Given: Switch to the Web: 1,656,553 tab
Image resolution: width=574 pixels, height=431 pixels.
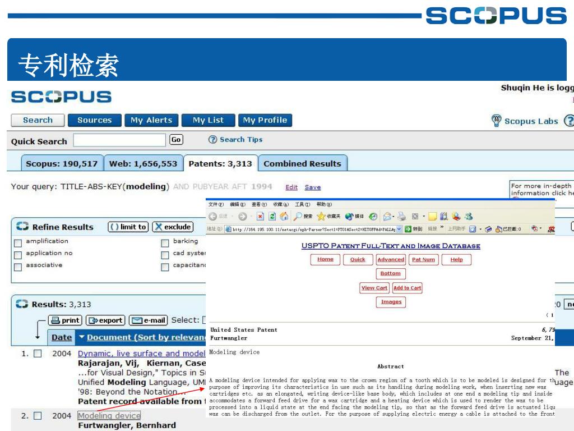Looking at the screenshot, I should click(143, 163).
